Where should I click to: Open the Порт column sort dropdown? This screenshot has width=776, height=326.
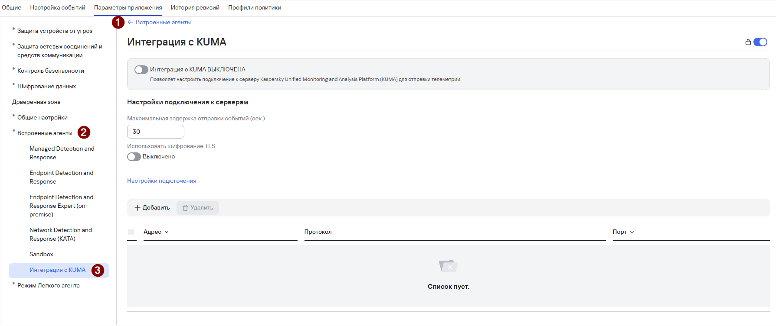tap(632, 232)
